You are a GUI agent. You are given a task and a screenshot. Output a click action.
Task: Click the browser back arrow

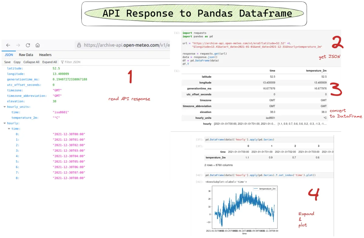tap(8, 45)
